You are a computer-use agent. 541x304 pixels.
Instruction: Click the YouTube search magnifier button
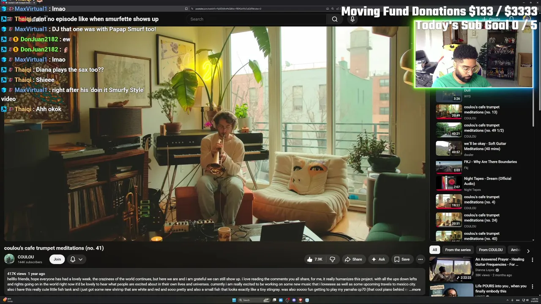pos(335,19)
